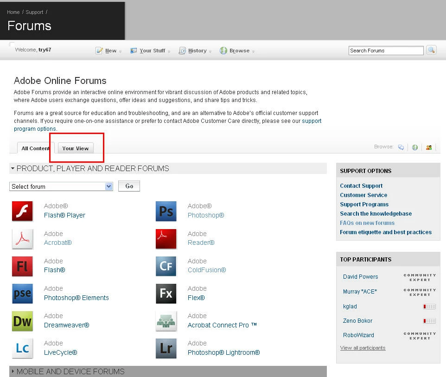Image resolution: width=446 pixels, height=377 pixels.
Task: Click the search magnifier button
Action: point(431,51)
